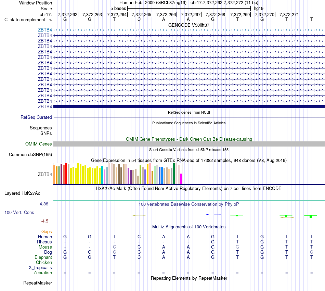Click the RepeatMasker track label
Image resolution: width=325 pixels, height=291 pixels.
pyautogui.click(x=38, y=283)
